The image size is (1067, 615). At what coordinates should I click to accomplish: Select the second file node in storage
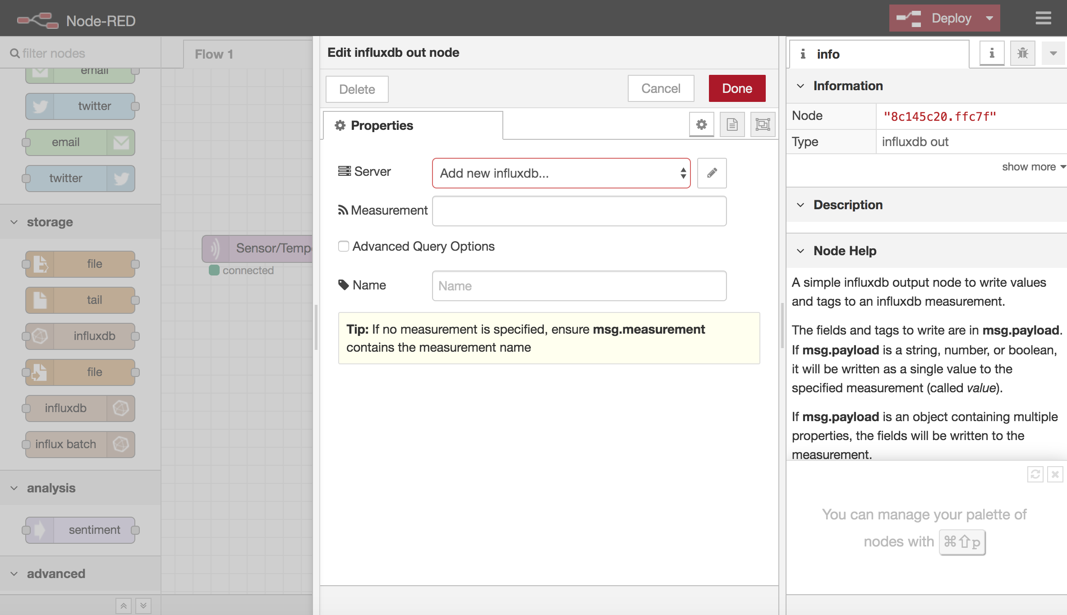click(x=80, y=372)
